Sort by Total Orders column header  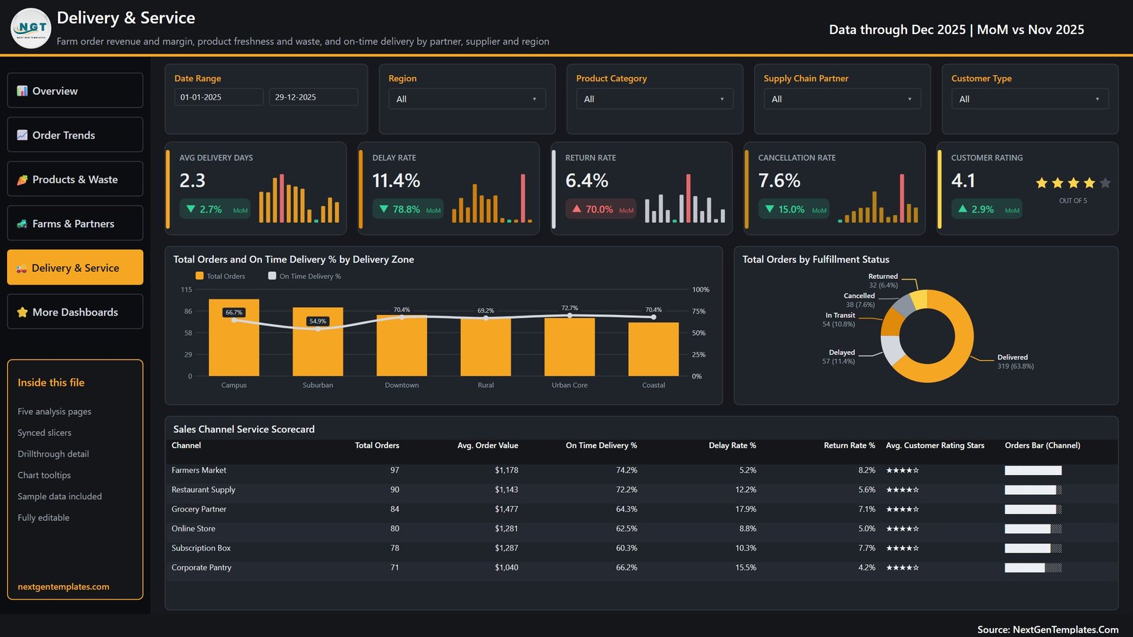pyautogui.click(x=377, y=446)
